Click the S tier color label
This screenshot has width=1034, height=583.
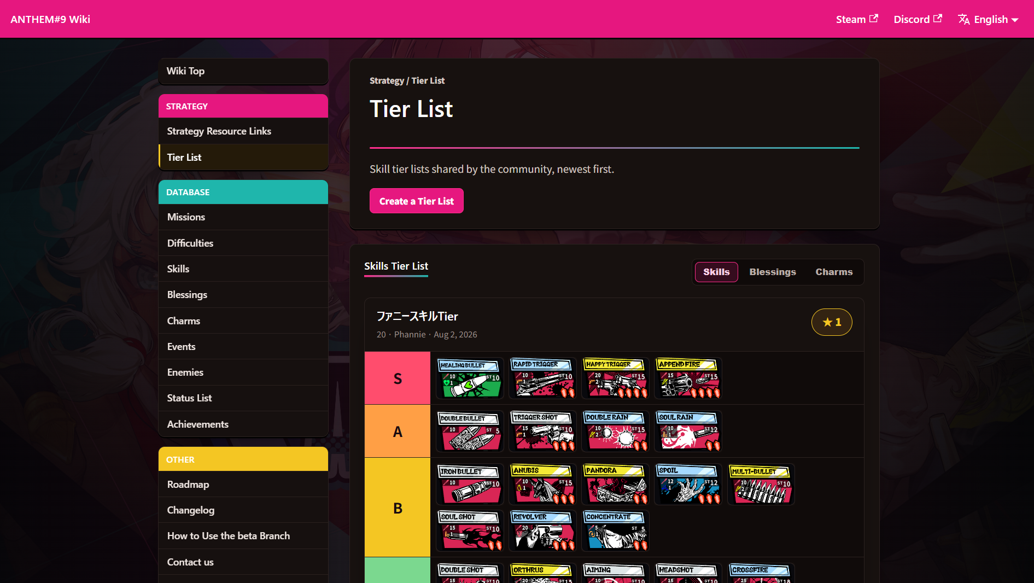click(398, 378)
